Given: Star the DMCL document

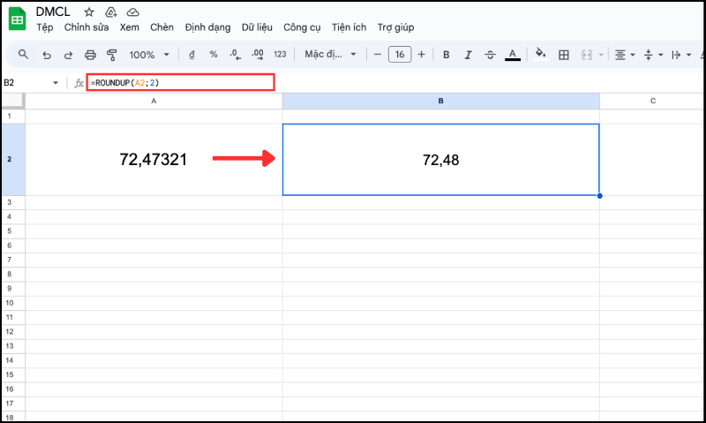Looking at the screenshot, I should [89, 12].
